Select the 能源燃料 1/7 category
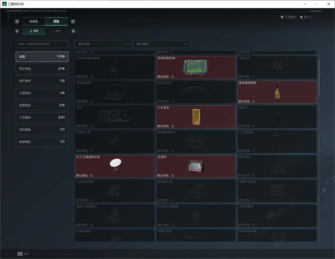The image size is (335, 259). pyautogui.click(x=42, y=142)
